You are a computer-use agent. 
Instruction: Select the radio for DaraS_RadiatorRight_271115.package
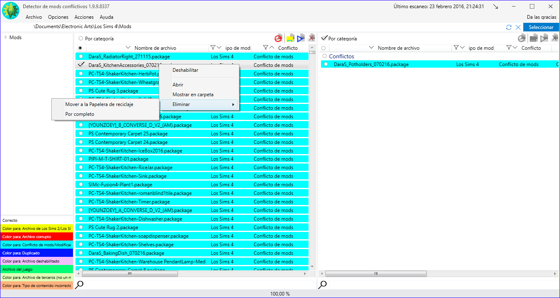tap(81, 57)
